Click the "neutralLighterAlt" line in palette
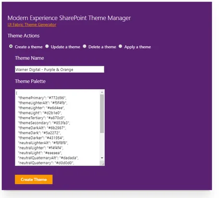219x198 pixels. pos(43,143)
